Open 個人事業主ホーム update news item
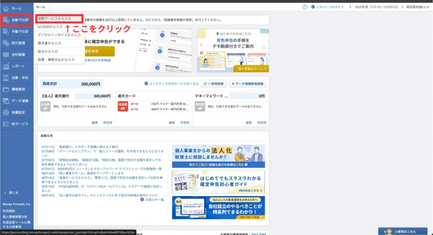The image size is (433, 235). (82, 173)
